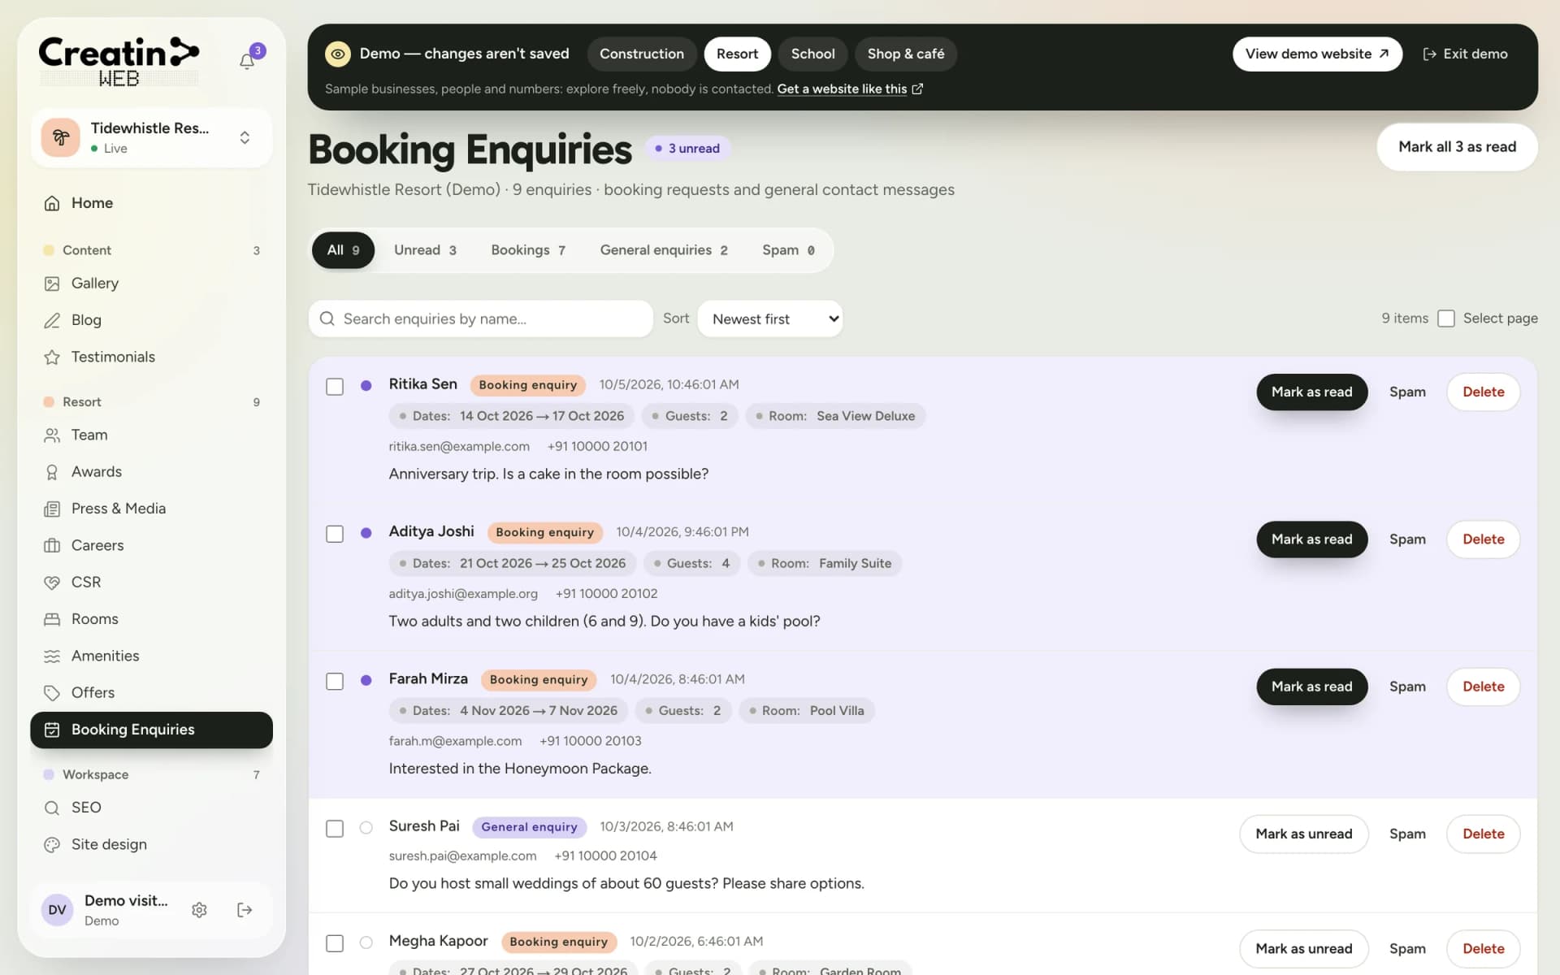Switch demo to Construction

(x=642, y=54)
